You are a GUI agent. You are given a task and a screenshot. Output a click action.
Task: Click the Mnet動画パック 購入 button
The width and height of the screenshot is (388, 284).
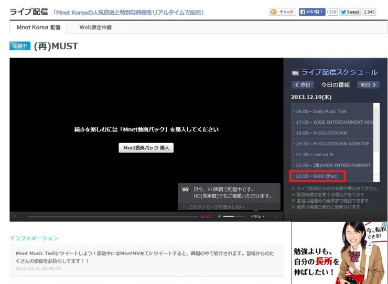pos(146,148)
